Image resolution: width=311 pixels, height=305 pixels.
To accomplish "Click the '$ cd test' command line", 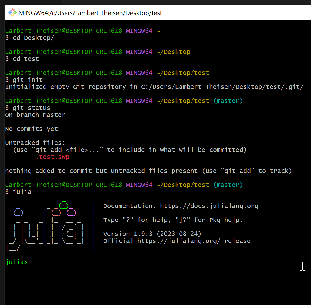I will [22, 59].
